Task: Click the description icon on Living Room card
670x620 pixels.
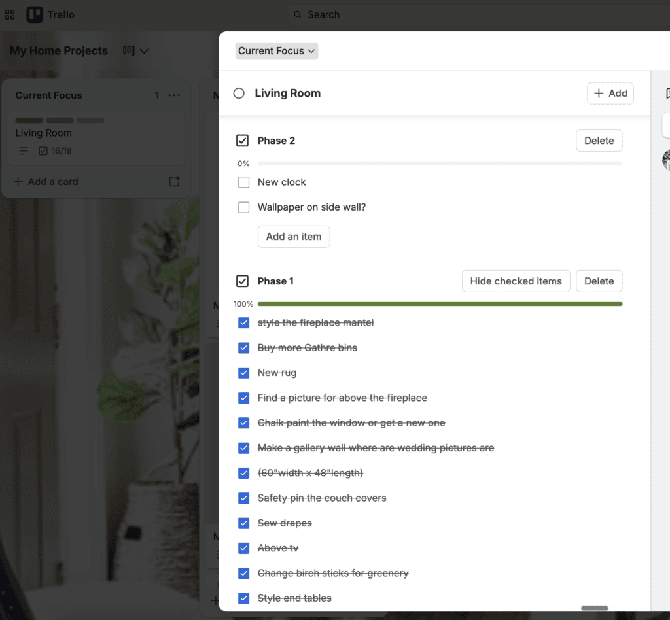Action: (24, 150)
